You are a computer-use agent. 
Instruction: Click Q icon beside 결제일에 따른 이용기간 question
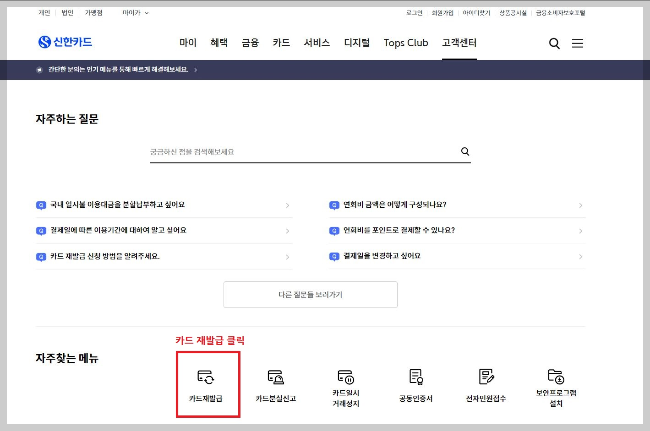pyautogui.click(x=41, y=231)
